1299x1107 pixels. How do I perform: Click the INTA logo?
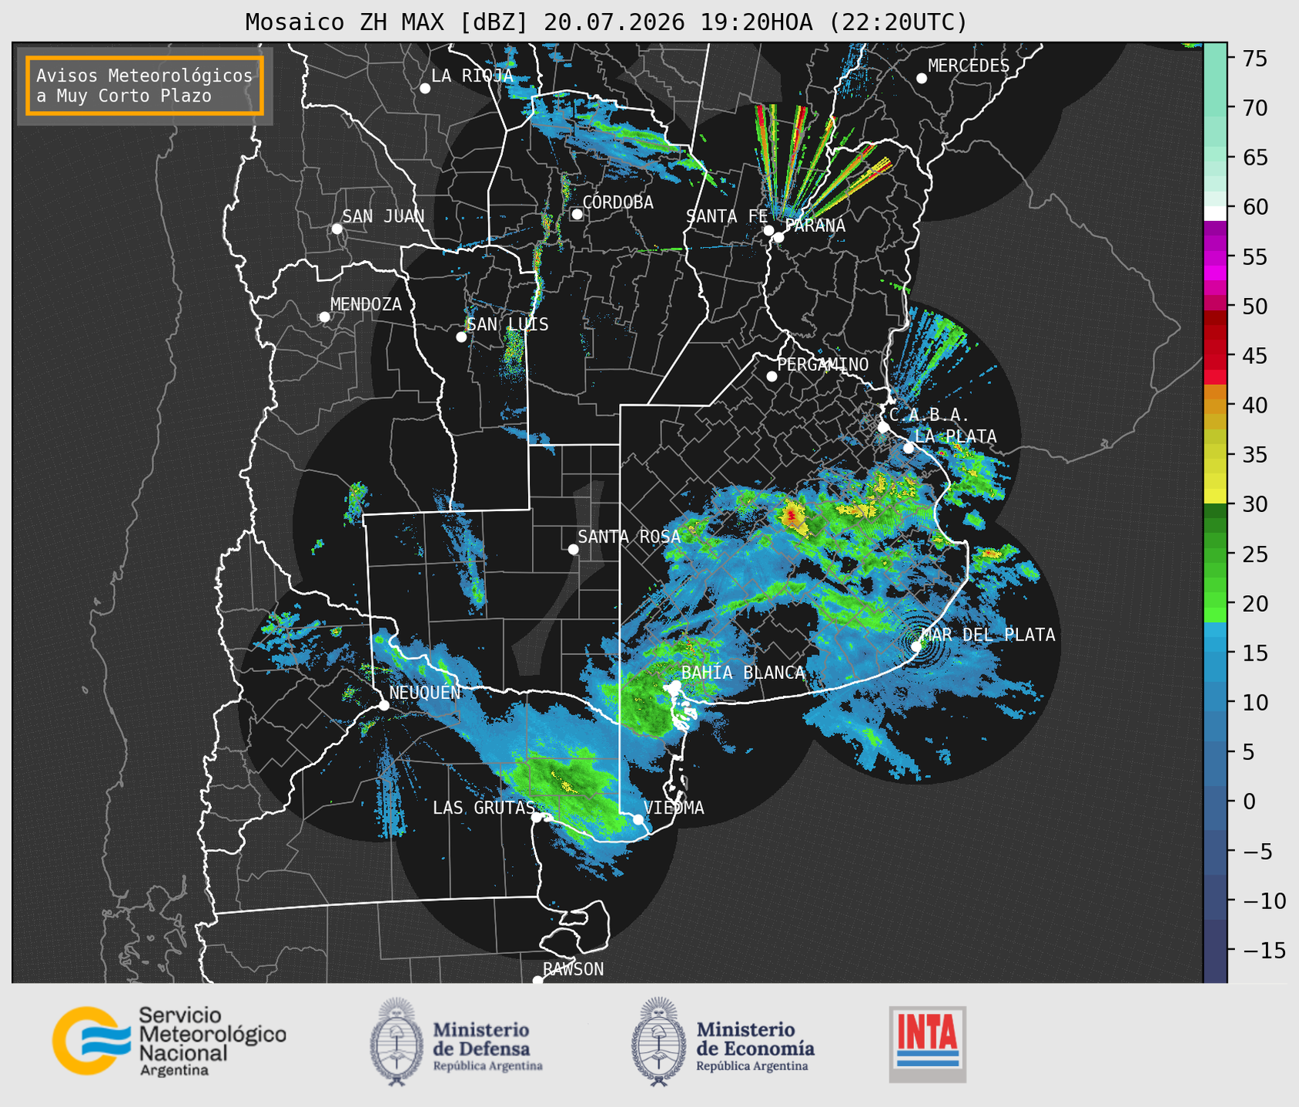click(927, 1044)
